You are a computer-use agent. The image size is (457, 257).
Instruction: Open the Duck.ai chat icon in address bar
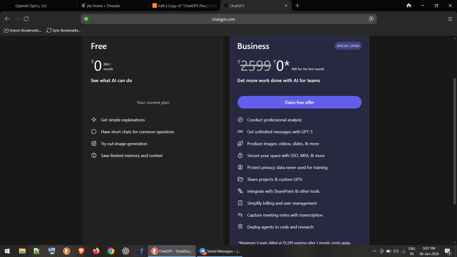[371, 19]
